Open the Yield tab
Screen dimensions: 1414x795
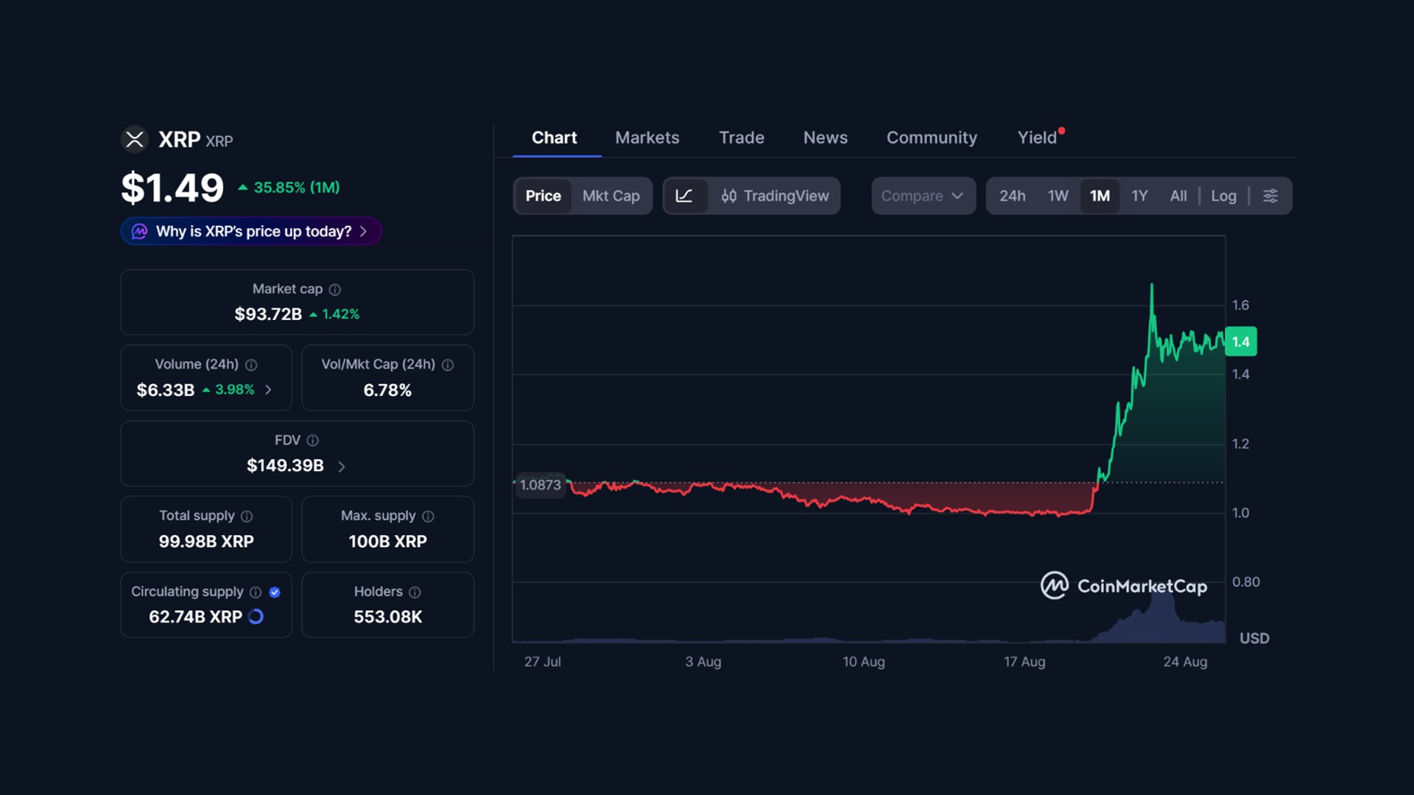coord(1037,138)
